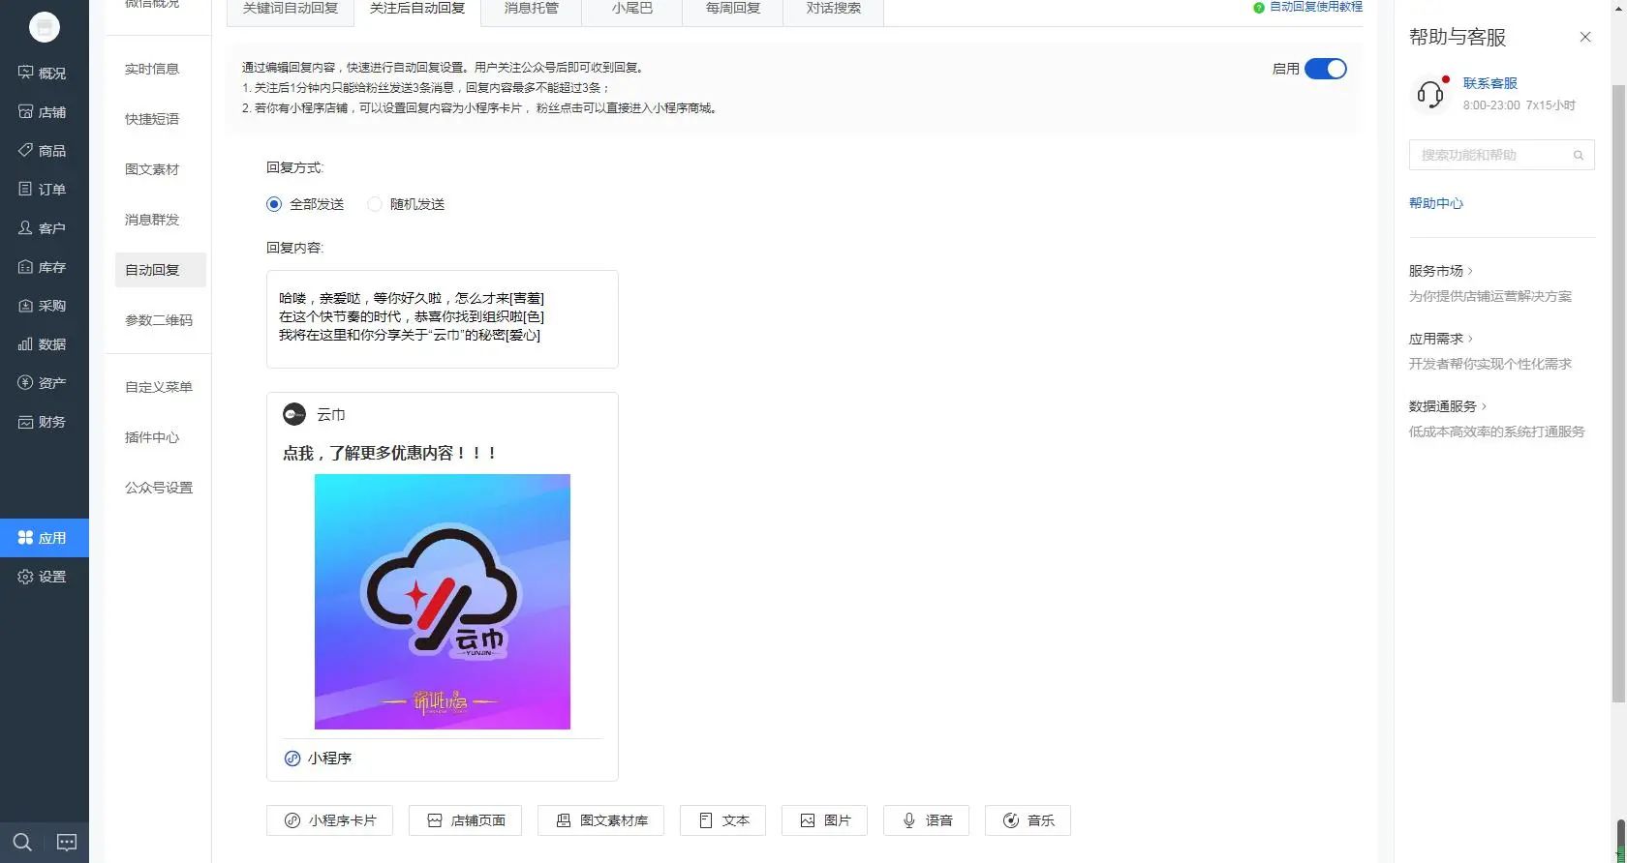Open 数据 data in sidebar
Image resolution: width=1627 pixels, height=863 pixels.
click(x=44, y=343)
